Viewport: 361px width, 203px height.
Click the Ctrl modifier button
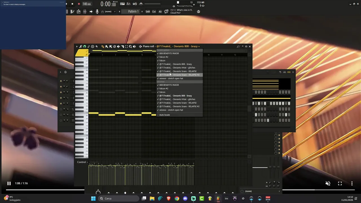154,12
